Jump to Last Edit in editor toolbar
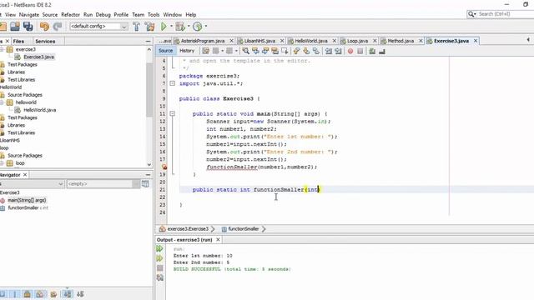 point(206,51)
